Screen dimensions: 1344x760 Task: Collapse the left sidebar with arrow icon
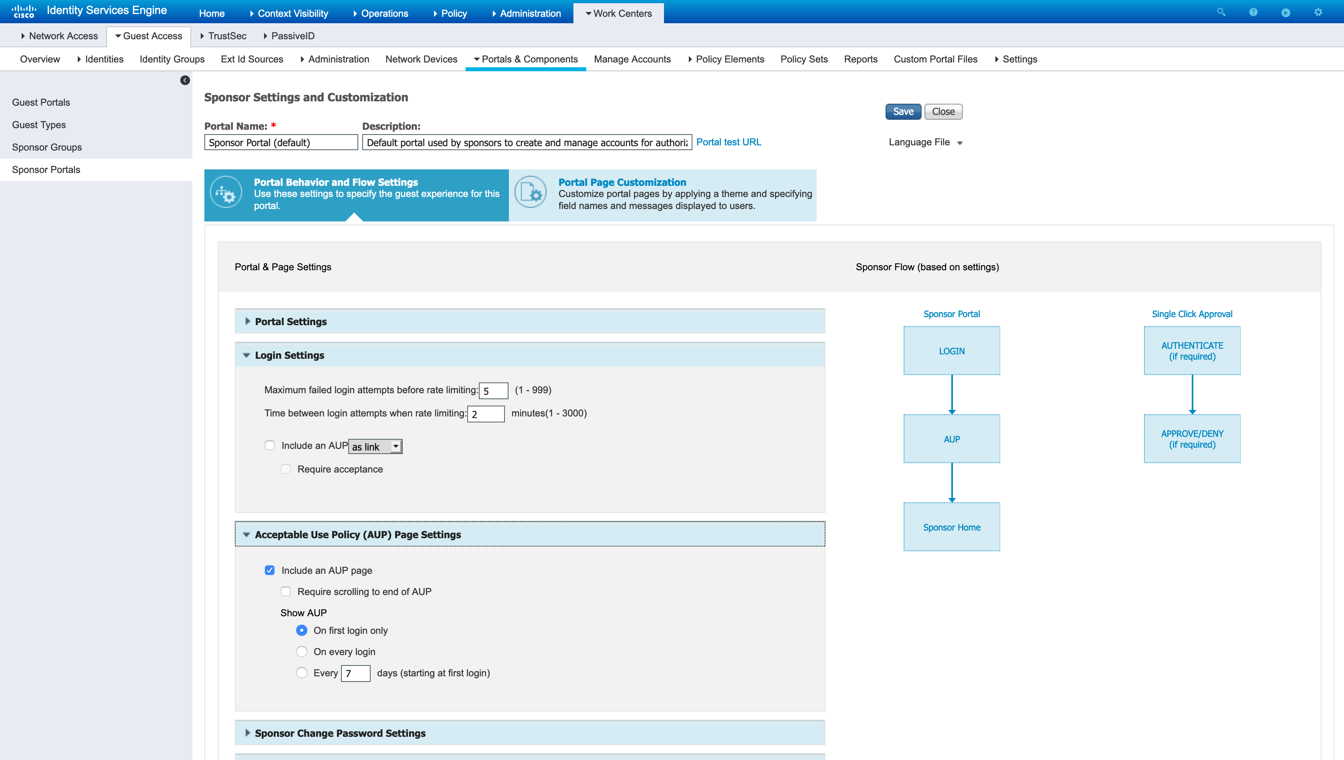[x=185, y=80]
